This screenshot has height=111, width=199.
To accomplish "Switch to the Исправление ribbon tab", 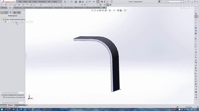I will [x=58, y=8].
